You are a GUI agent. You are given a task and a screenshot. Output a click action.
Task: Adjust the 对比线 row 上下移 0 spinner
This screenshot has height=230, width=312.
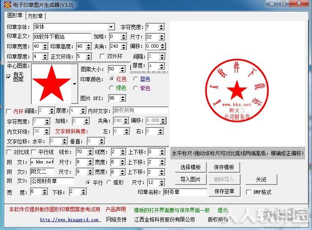(x=162, y=152)
